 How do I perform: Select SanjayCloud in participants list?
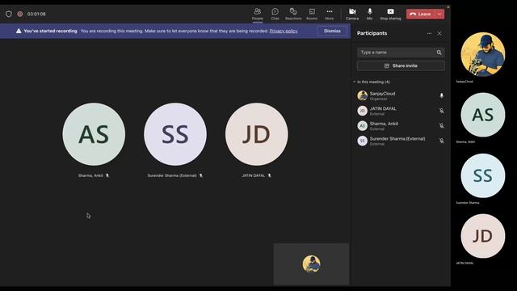[x=401, y=95]
